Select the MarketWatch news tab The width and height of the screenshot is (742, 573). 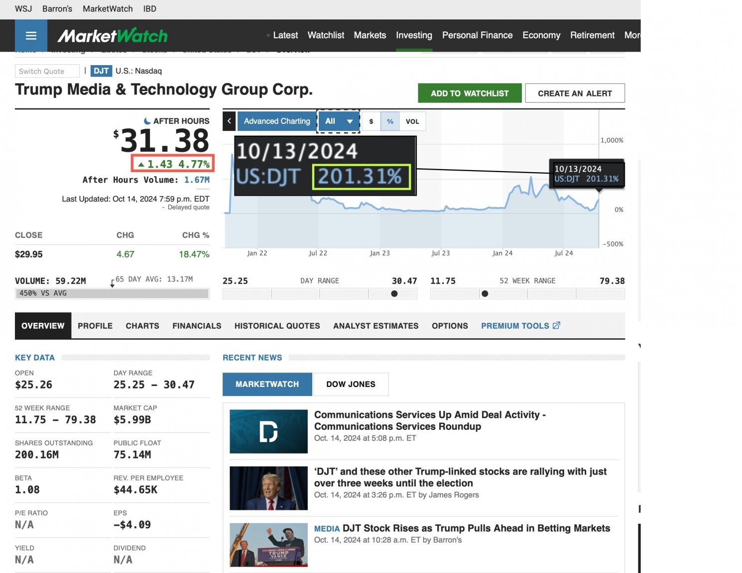coord(267,384)
